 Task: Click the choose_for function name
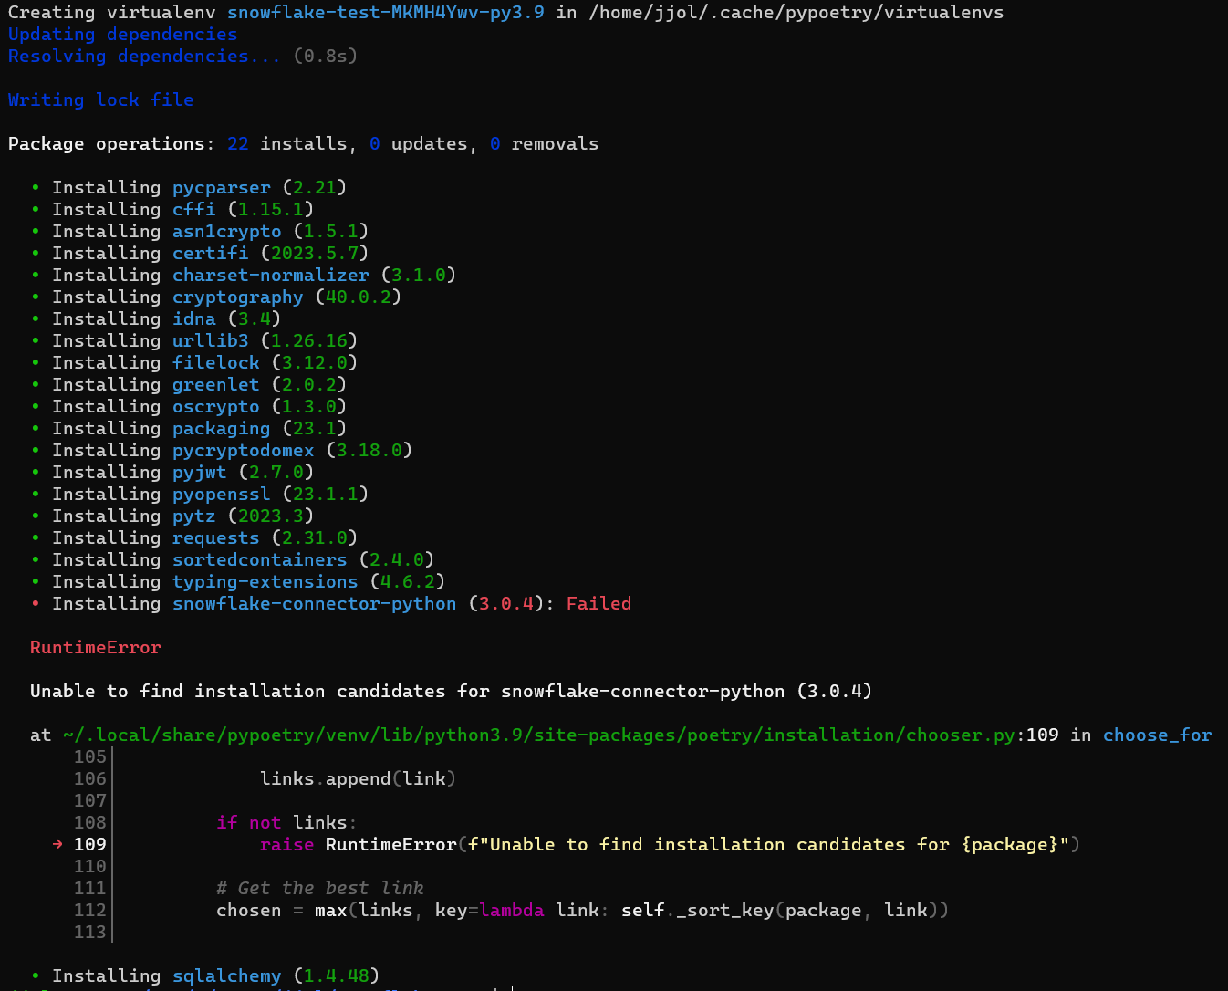(x=1157, y=735)
